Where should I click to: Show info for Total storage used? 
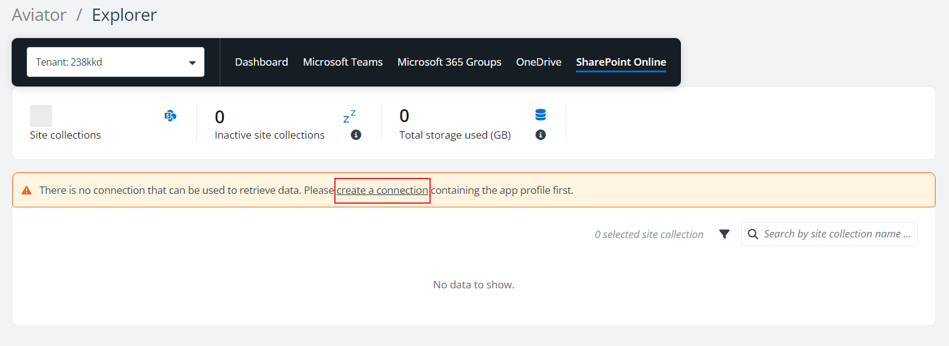540,135
